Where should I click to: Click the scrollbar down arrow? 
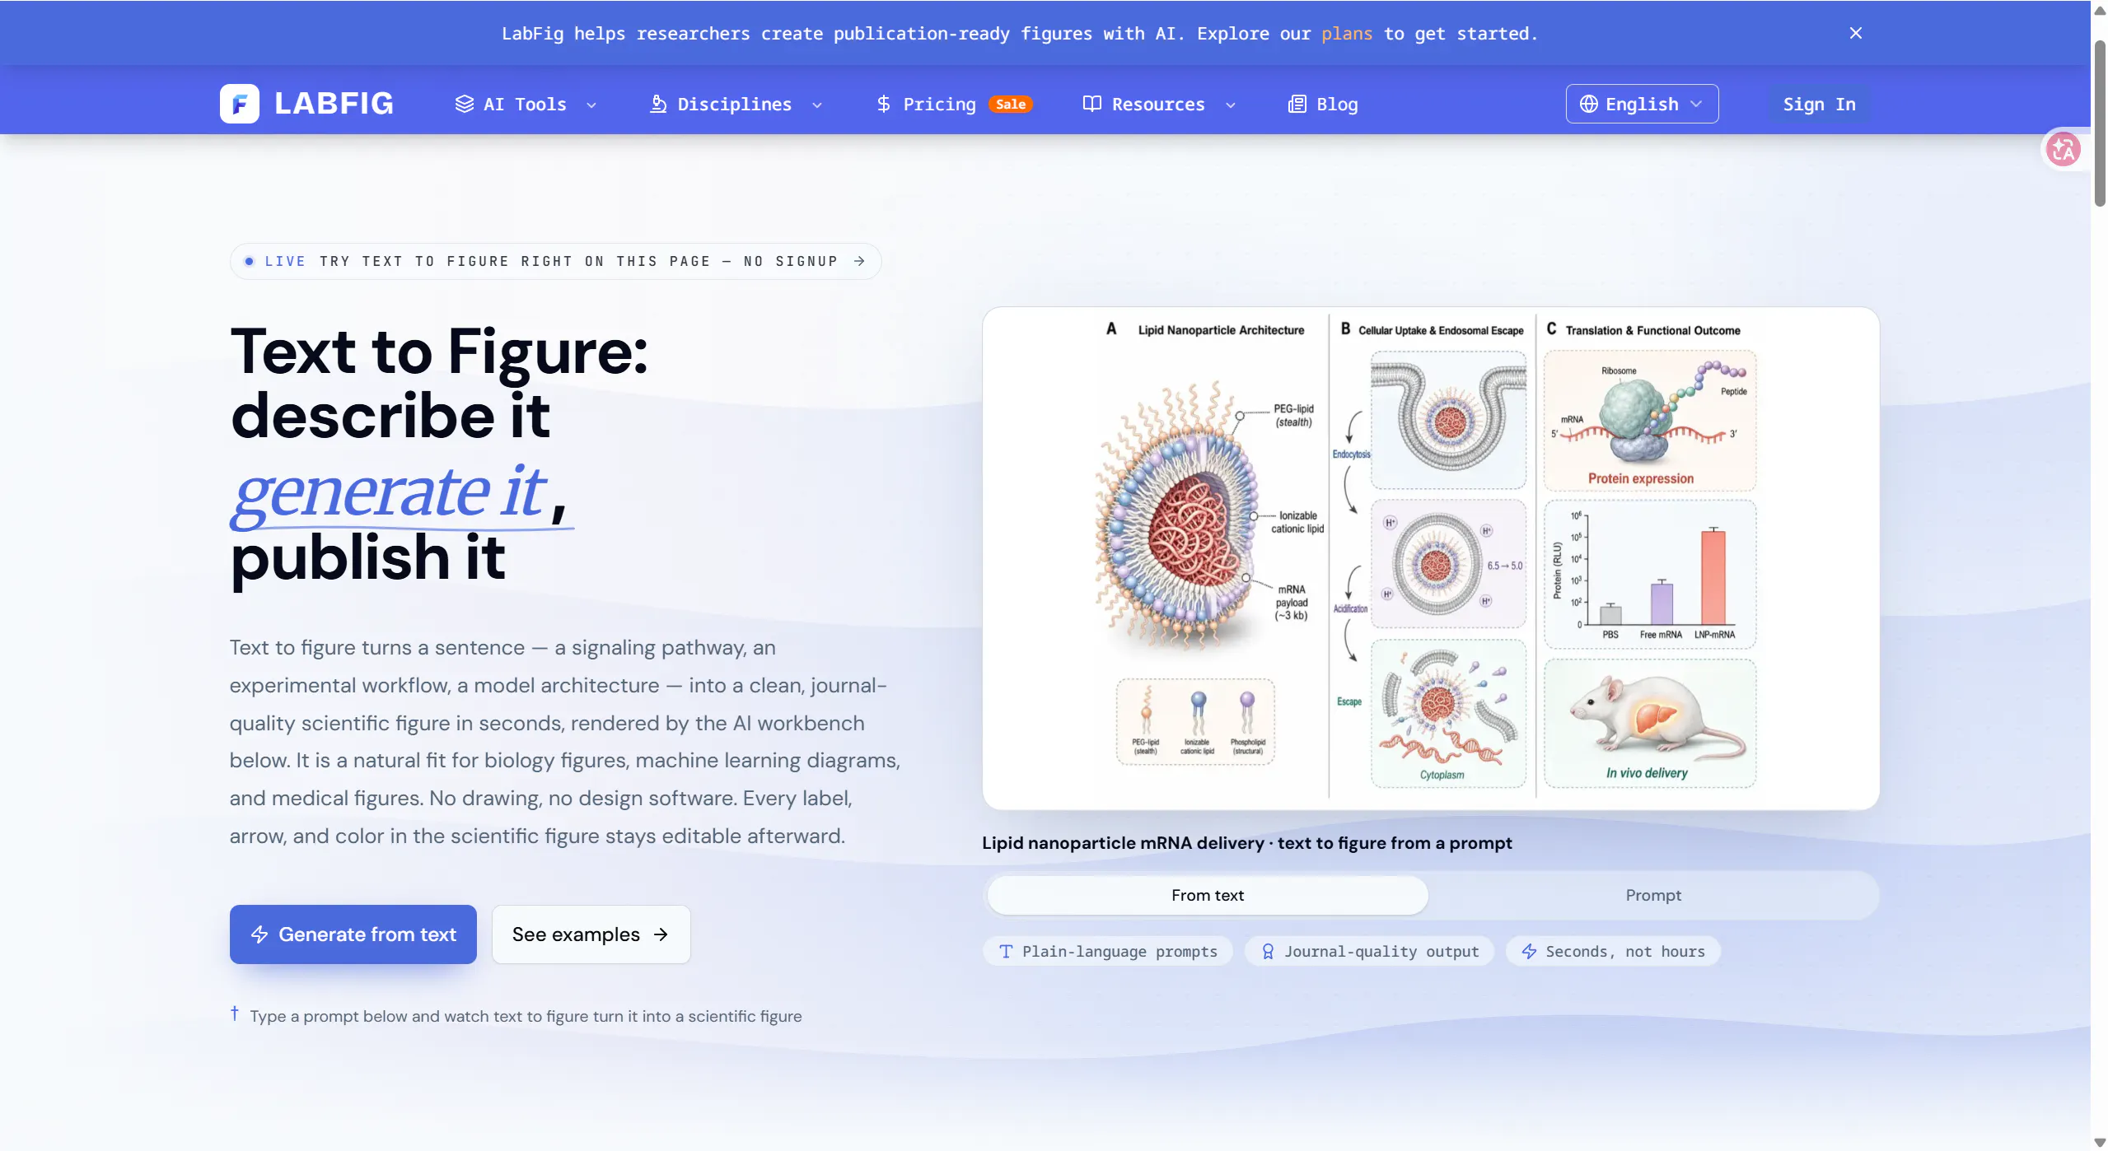tap(2099, 1142)
